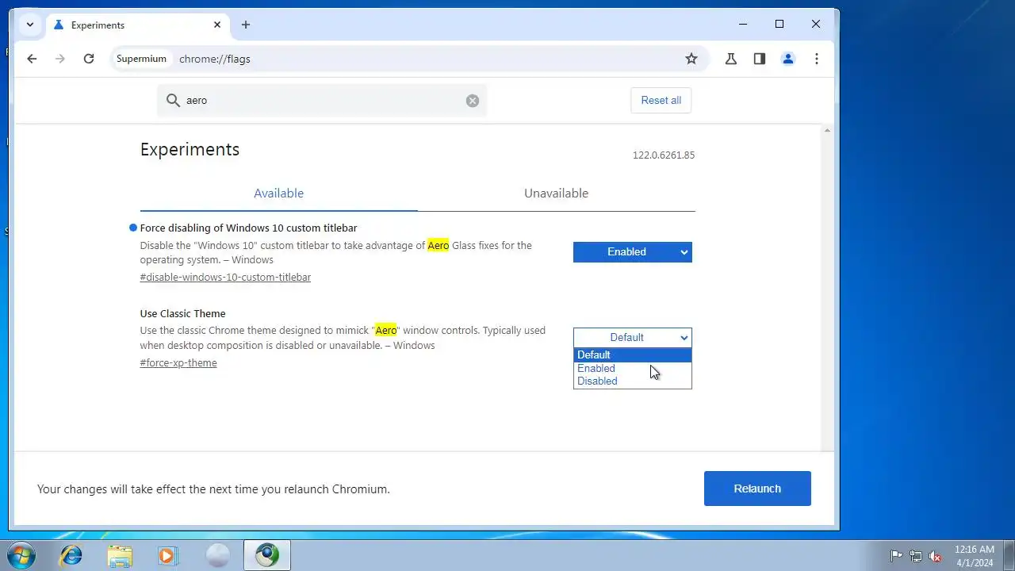Select the Experiments browser tab
The width and height of the screenshot is (1015, 571).
point(137,25)
